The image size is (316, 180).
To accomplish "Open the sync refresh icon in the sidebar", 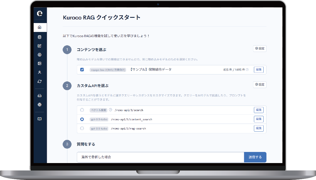I will (40, 81).
